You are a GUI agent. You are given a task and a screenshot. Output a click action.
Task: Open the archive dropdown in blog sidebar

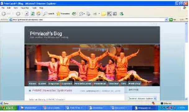[x=142, y=98]
